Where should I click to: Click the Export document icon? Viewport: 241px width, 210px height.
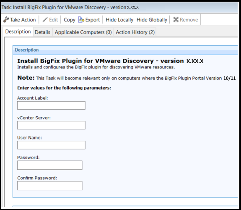point(81,20)
